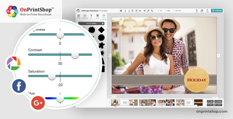Viewport: 233px width, 119px height.
Task: Go to next page with right arrow
Action: point(218,55)
